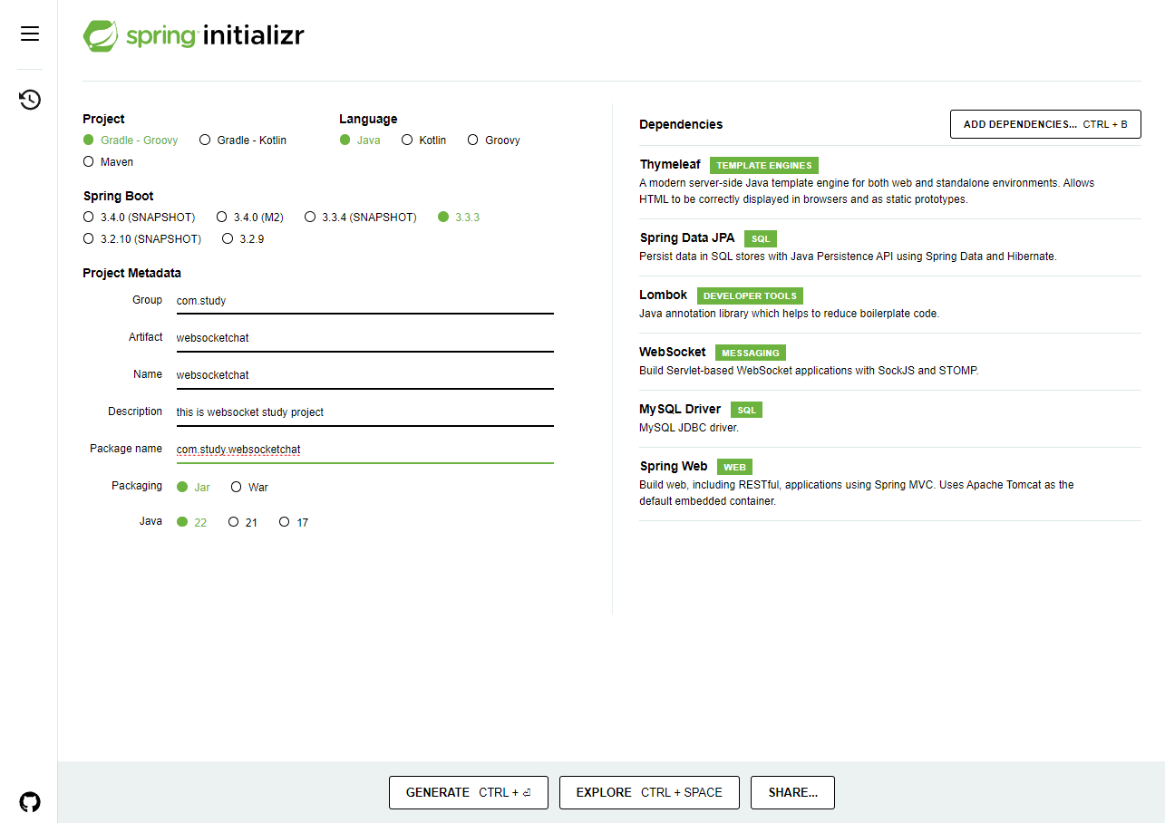
Task: Choose Kotlin as the language
Action: click(x=424, y=140)
